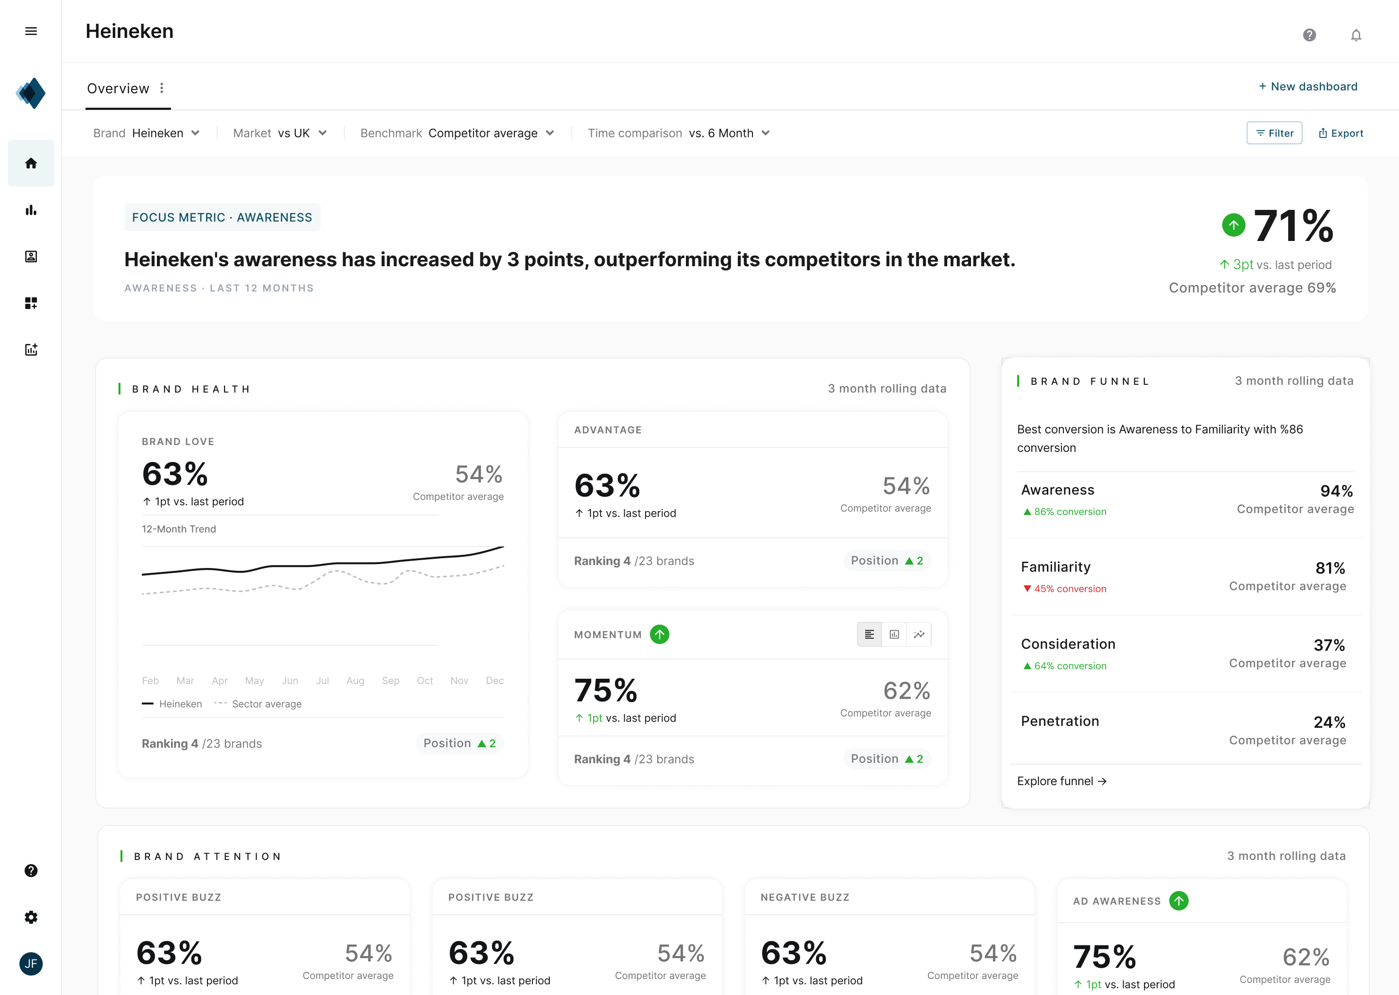
Task: Click the Dec label on trend axis
Action: pos(495,681)
